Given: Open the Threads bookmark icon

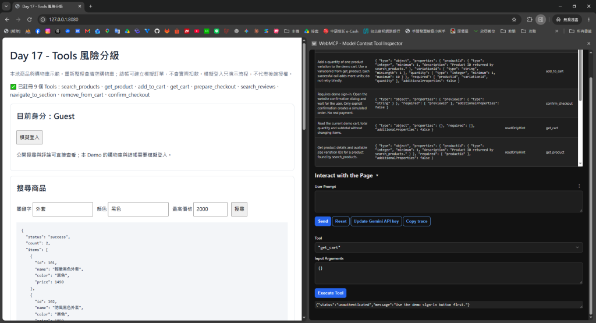Looking at the screenshot, I should 58,31.
